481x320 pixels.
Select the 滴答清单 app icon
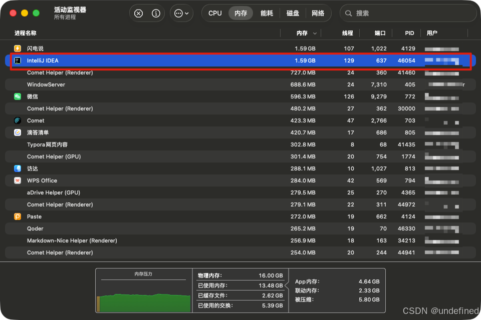pyautogui.click(x=18, y=132)
